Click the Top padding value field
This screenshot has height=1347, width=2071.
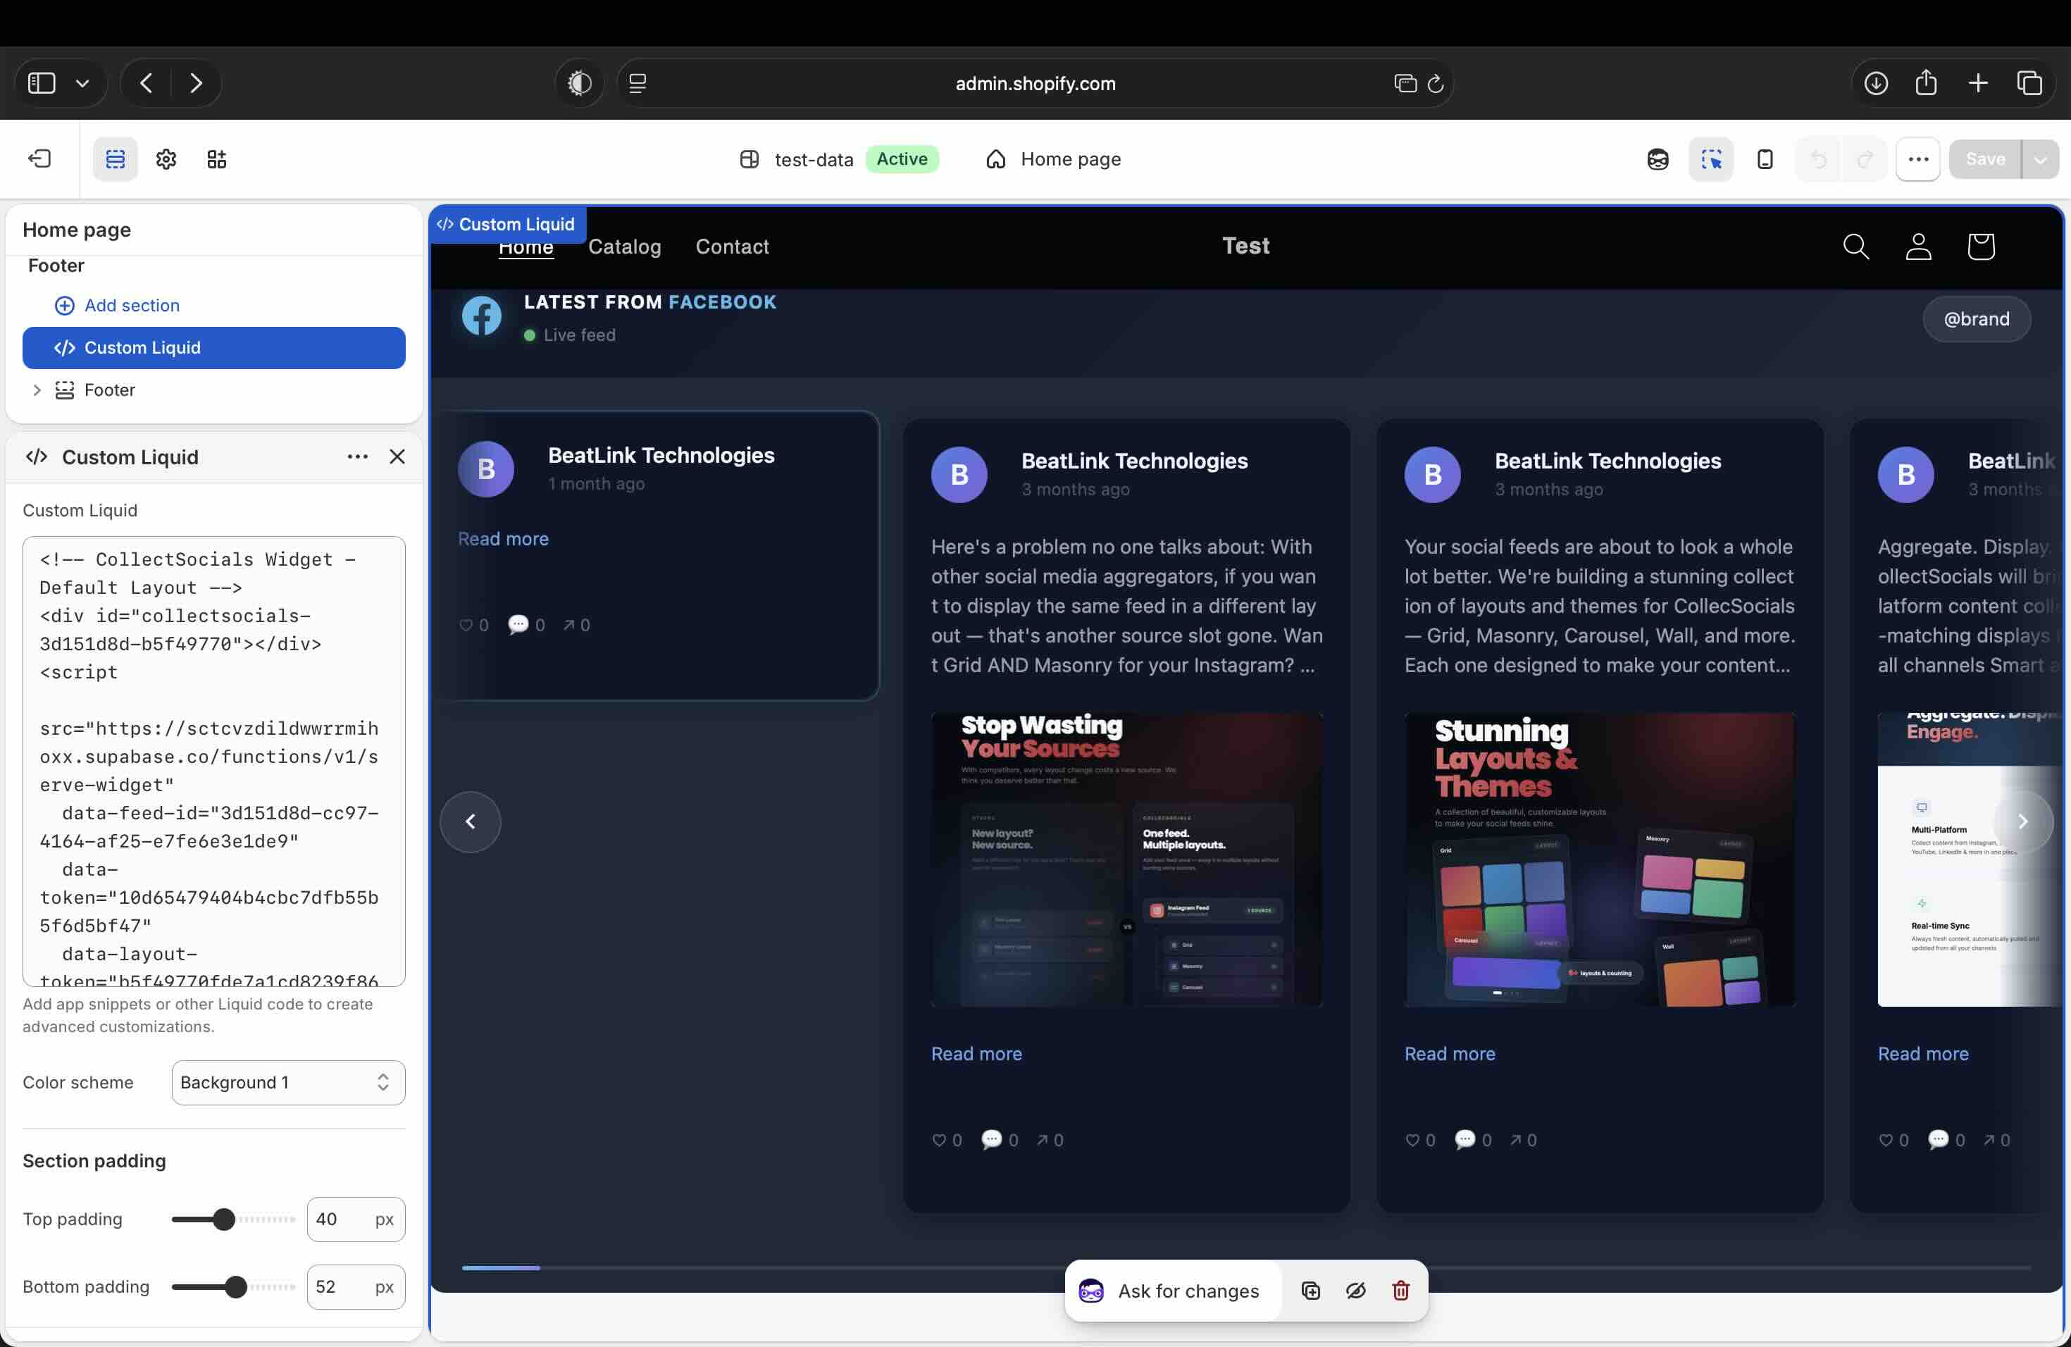point(356,1219)
